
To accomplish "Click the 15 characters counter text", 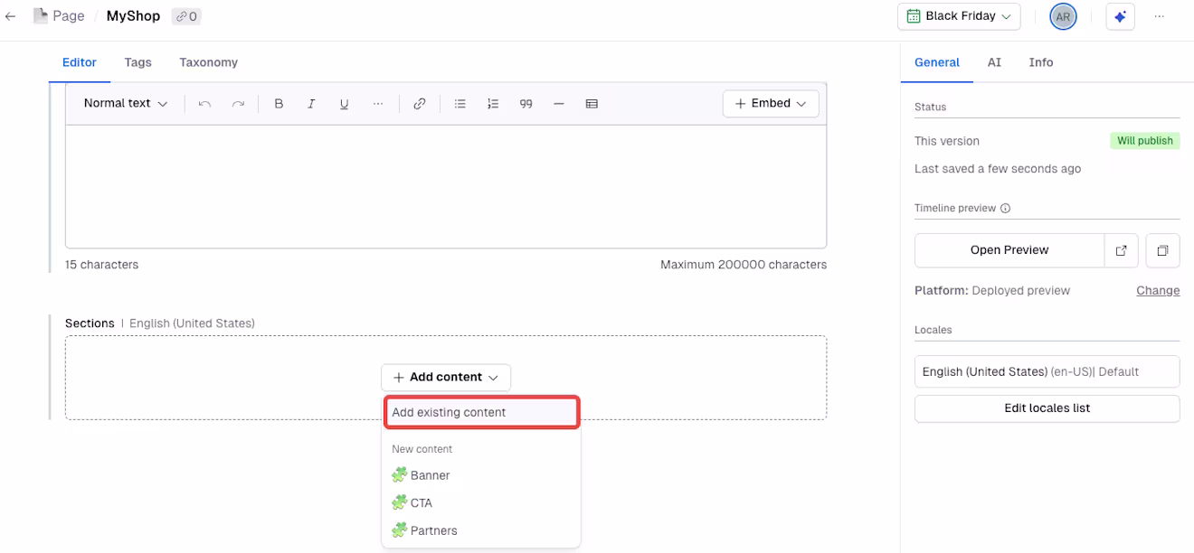I will [101, 265].
